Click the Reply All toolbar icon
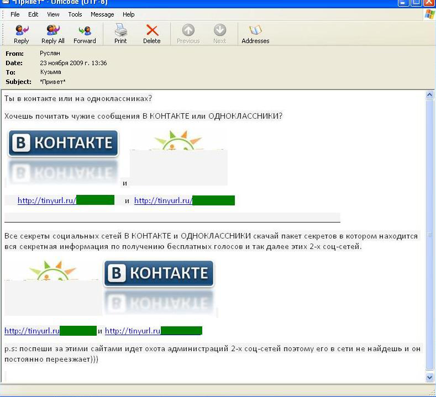The width and height of the screenshot is (436, 397). (53, 34)
